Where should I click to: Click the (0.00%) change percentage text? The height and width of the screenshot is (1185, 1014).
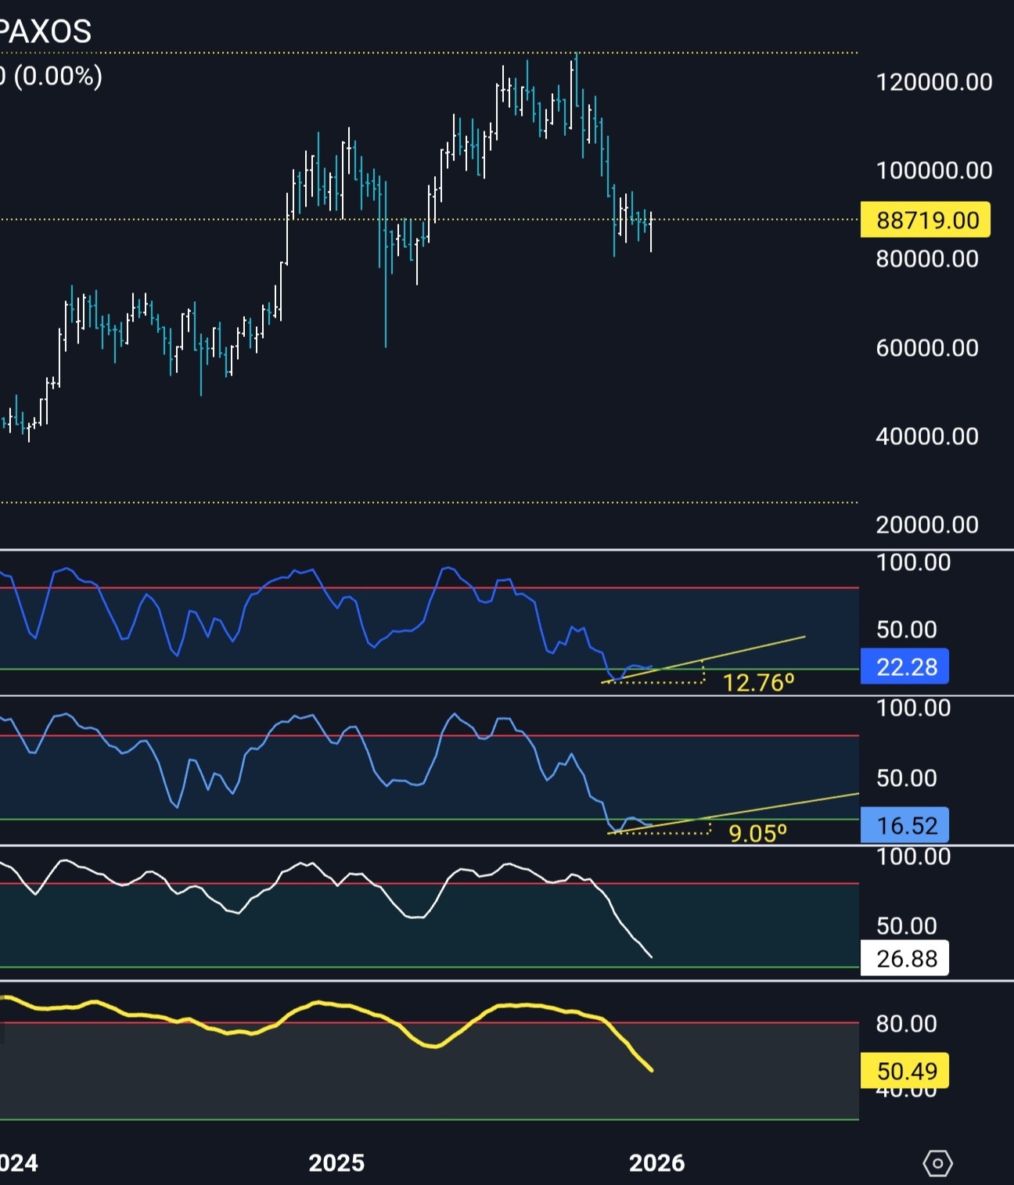tap(58, 76)
